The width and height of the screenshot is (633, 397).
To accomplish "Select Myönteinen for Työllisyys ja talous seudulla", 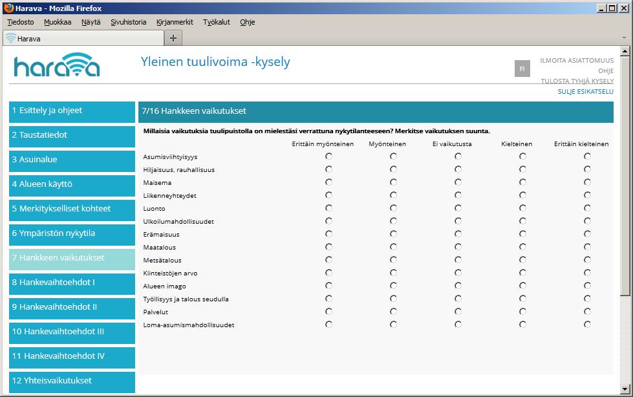I will point(393,299).
